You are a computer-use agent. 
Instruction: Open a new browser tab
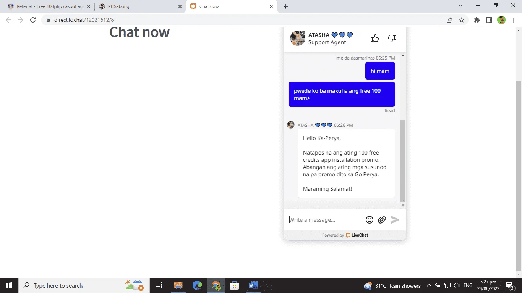(x=286, y=6)
